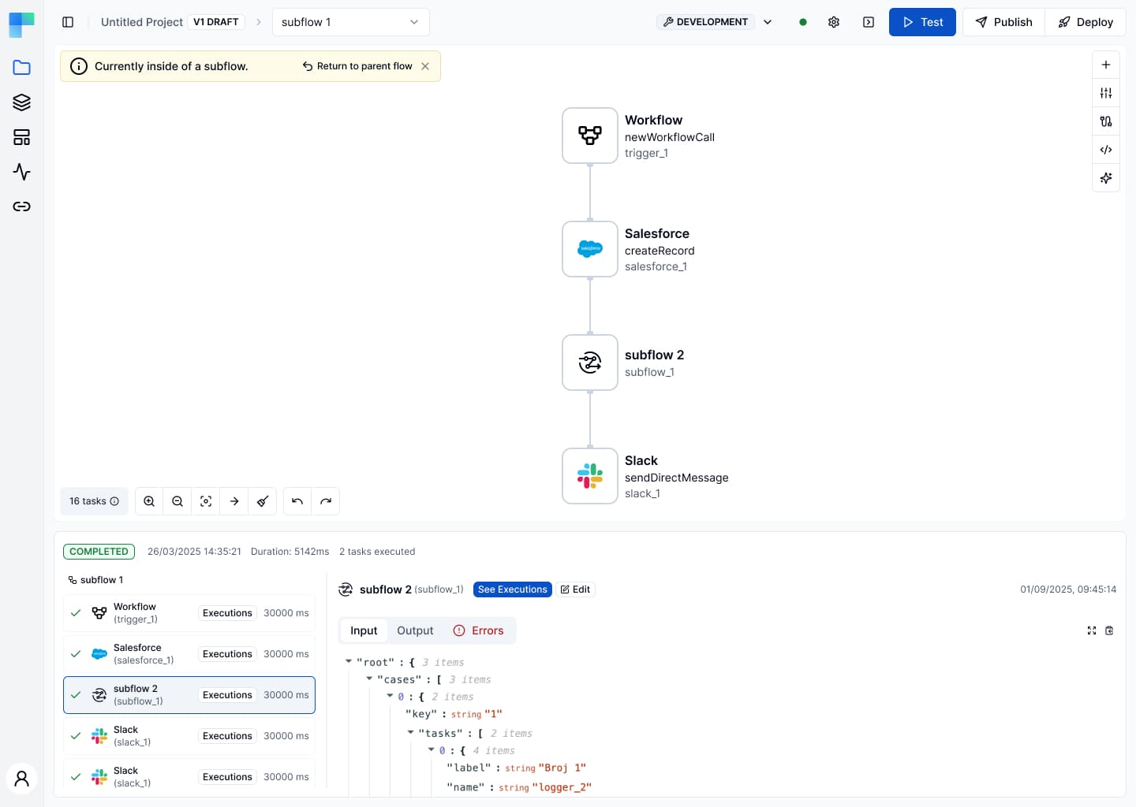Open the Projects folder icon in sidebar

(21, 68)
